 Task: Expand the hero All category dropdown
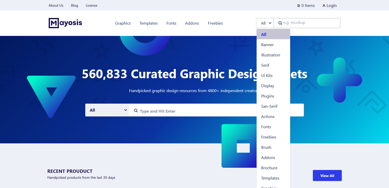coord(107,110)
